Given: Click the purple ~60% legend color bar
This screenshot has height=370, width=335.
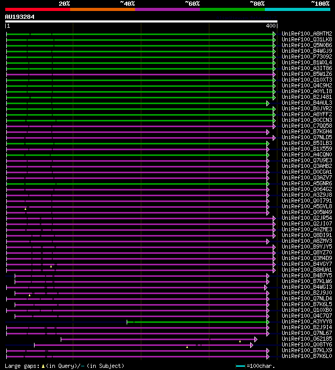Looking at the screenshot, I should pos(167,9).
